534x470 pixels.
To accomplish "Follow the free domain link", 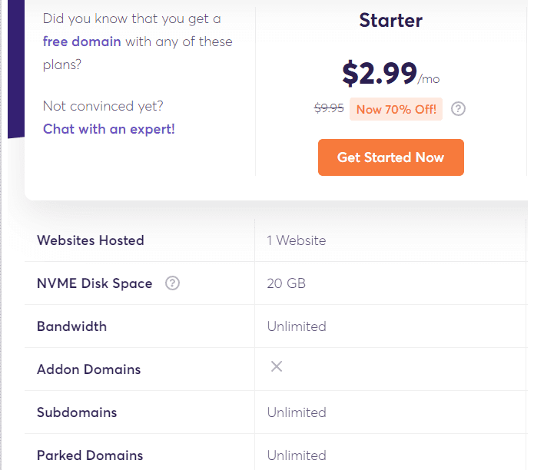I will click(x=81, y=41).
